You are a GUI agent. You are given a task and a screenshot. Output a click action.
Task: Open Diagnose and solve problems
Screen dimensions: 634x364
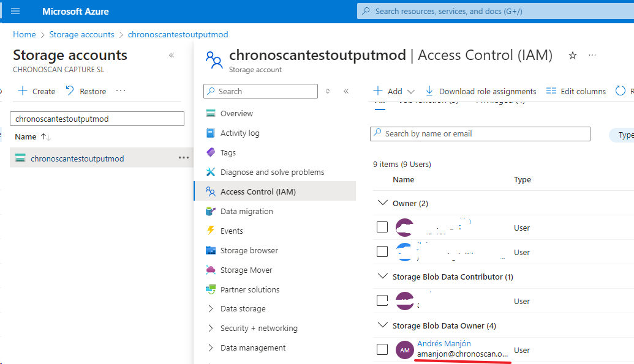[x=272, y=172]
